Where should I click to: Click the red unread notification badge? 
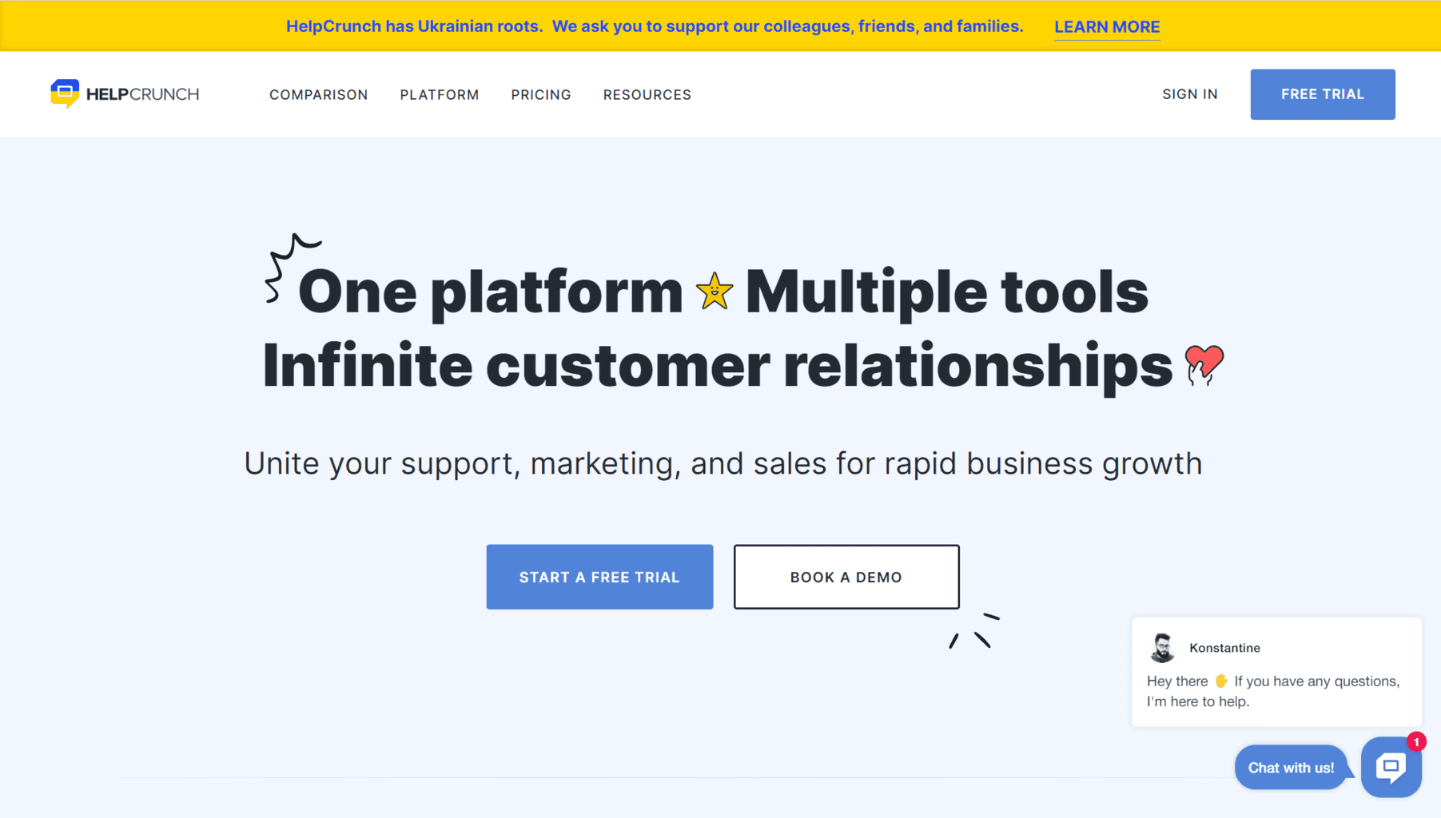click(x=1416, y=742)
